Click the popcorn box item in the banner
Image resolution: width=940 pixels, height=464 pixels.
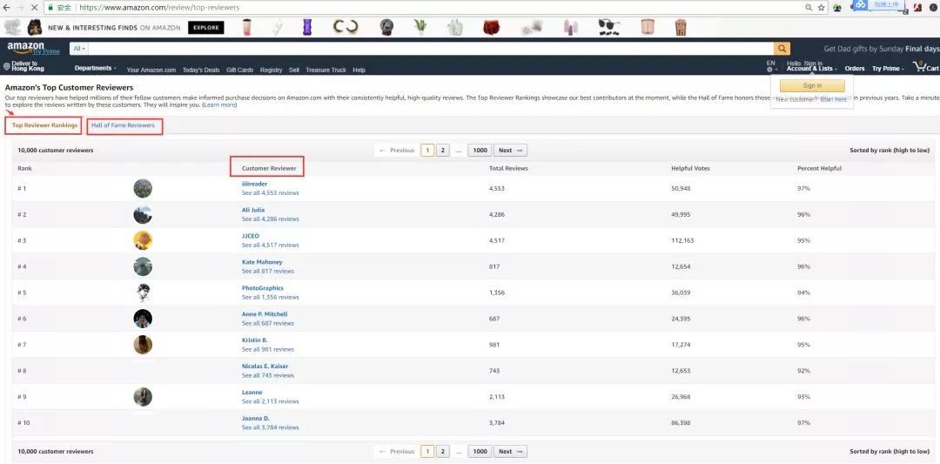click(681, 27)
